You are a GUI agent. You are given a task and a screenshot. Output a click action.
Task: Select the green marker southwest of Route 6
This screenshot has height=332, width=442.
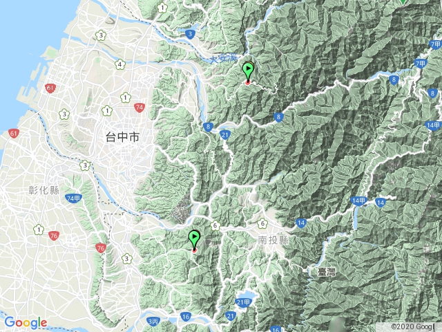coord(194,240)
